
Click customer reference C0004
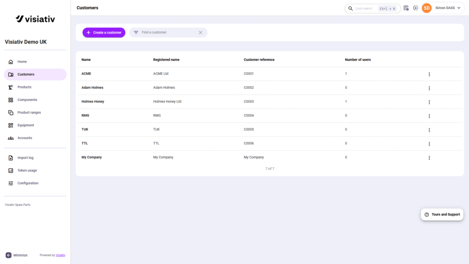[249, 115]
